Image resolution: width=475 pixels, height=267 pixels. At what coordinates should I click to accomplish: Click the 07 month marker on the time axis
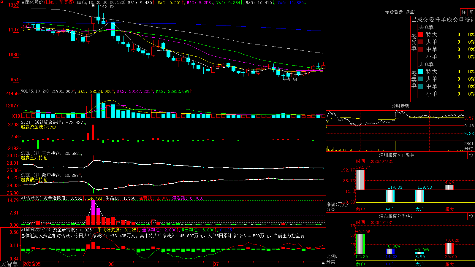pos(216,264)
